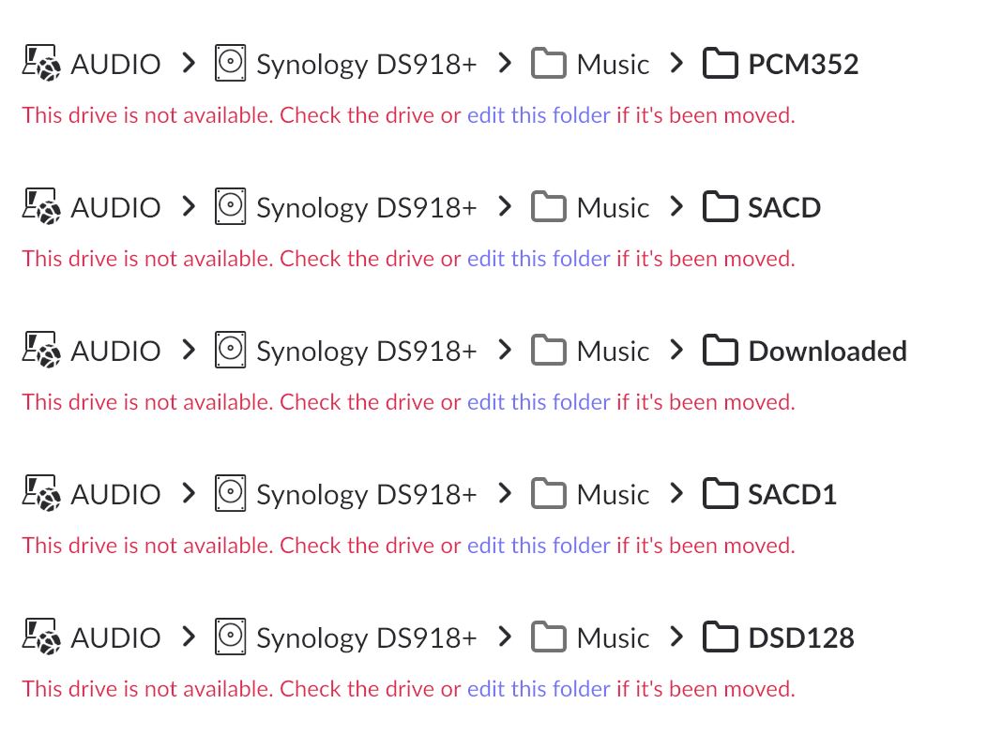This screenshot has height=734, width=987.
Task: Click the Synology drive icon in PCM352 row
Action: [230, 64]
